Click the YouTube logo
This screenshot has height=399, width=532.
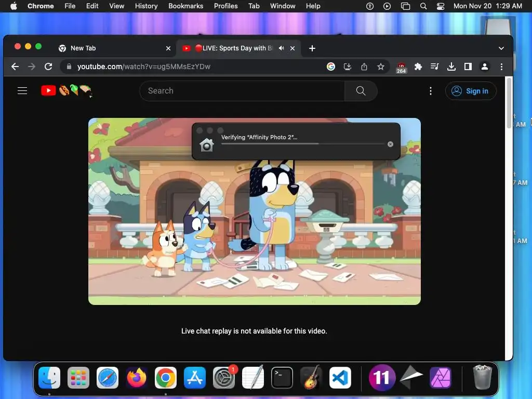(48, 90)
